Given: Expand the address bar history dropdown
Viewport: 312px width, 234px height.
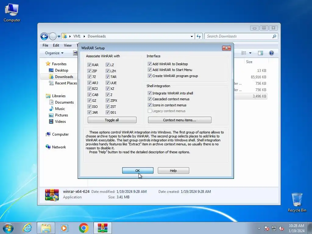Looking at the screenshot, I should point(192,37).
